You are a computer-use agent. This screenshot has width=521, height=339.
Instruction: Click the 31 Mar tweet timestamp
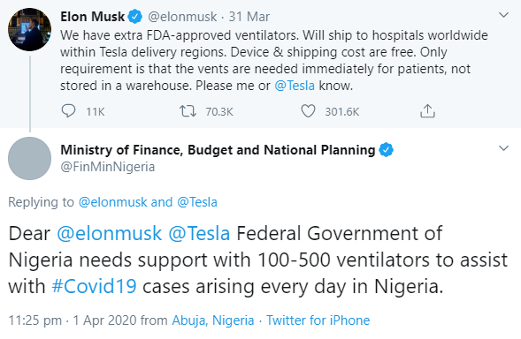[249, 17]
